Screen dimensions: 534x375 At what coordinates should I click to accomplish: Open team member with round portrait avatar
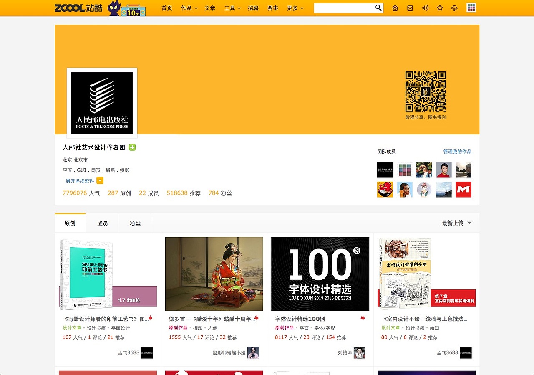tap(424, 190)
